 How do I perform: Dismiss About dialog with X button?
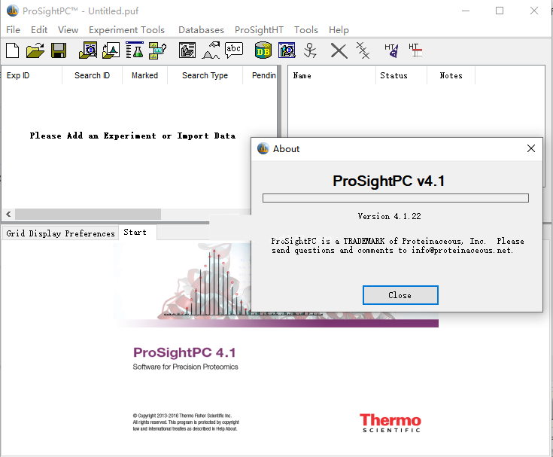531,148
